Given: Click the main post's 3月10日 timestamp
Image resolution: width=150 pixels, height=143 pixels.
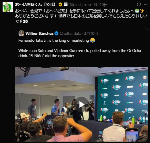Looking at the screenshot, I should [101, 5].
